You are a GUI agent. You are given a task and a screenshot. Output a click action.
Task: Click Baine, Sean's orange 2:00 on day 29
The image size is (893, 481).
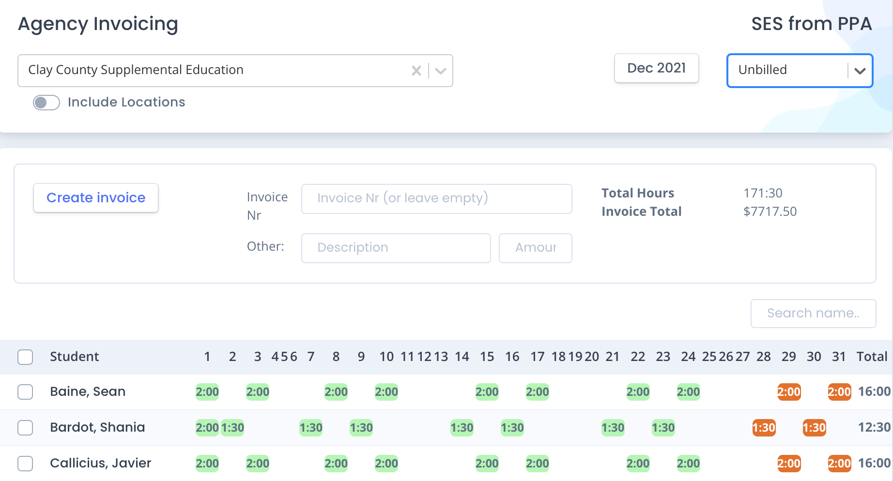789,392
